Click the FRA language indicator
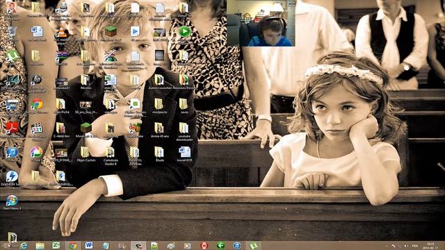This screenshot has width=445, height=250. pos(415,246)
